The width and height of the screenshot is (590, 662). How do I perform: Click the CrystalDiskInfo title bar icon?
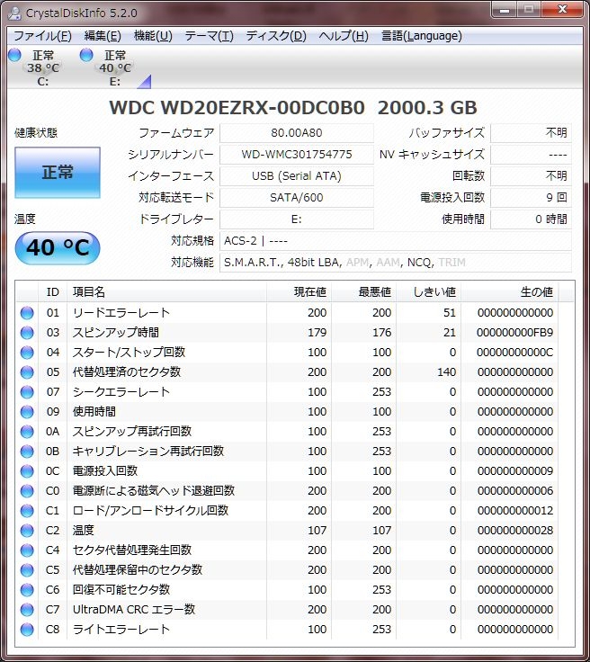[14, 13]
